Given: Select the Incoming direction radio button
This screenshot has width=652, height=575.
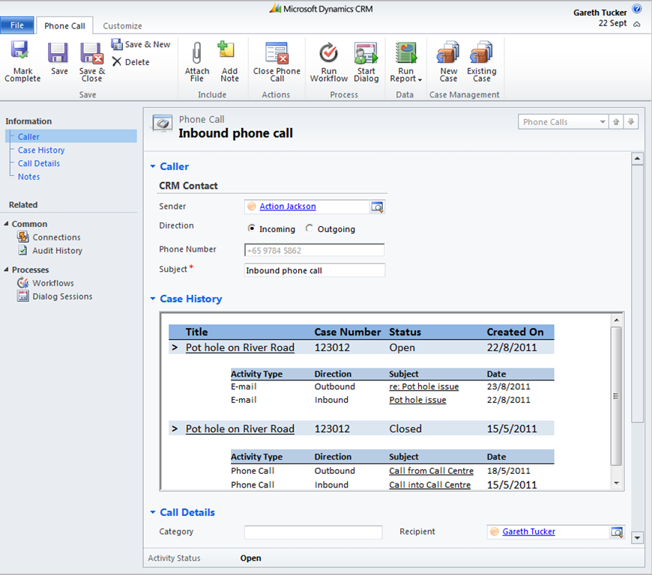Looking at the screenshot, I should tap(252, 228).
